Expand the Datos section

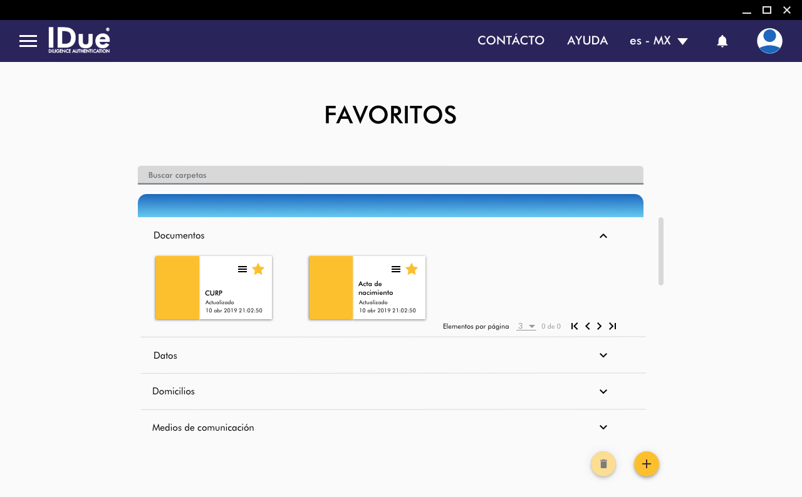pos(603,356)
